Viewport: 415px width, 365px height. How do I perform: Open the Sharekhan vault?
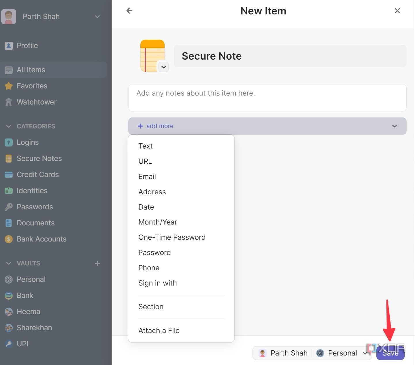34,328
